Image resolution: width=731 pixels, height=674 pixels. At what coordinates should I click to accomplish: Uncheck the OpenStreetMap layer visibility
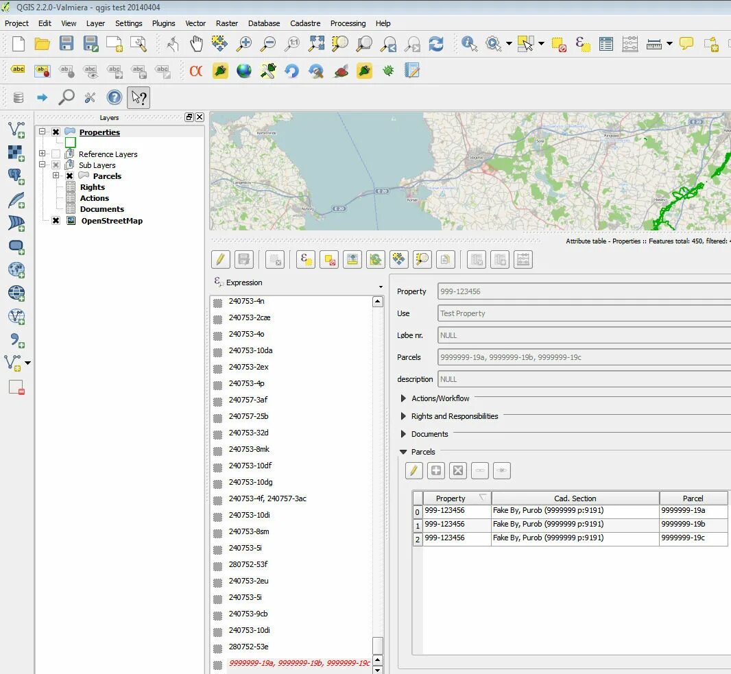click(x=56, y=221)
